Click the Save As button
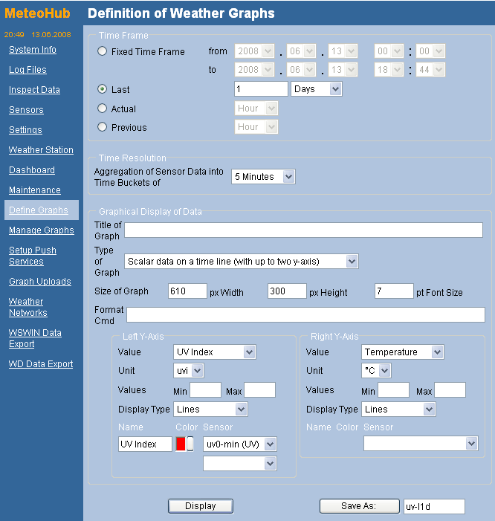 (x=359, y=506)
